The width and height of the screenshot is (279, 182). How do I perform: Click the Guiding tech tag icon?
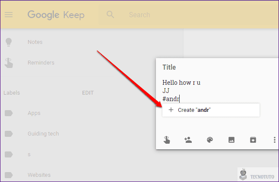click(9, 134)
